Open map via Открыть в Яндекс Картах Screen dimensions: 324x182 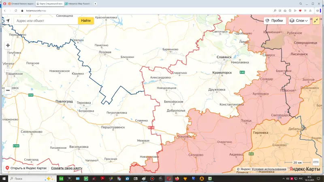[26, 168]
